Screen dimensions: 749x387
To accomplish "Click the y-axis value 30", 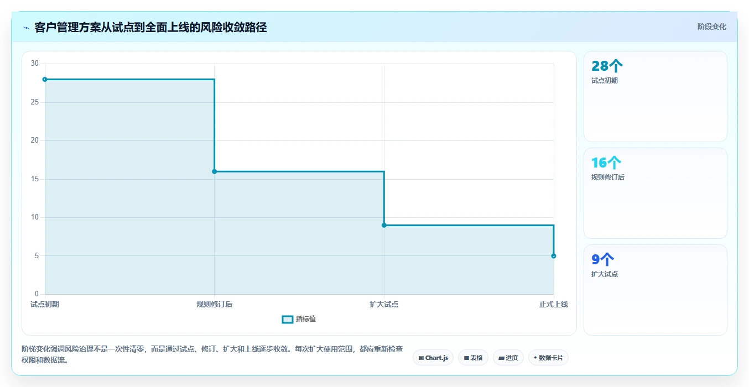I will 35,64.
